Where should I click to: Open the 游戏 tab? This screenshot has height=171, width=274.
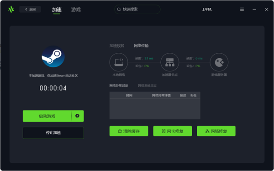pyautogui.click(x=76, y=10)
